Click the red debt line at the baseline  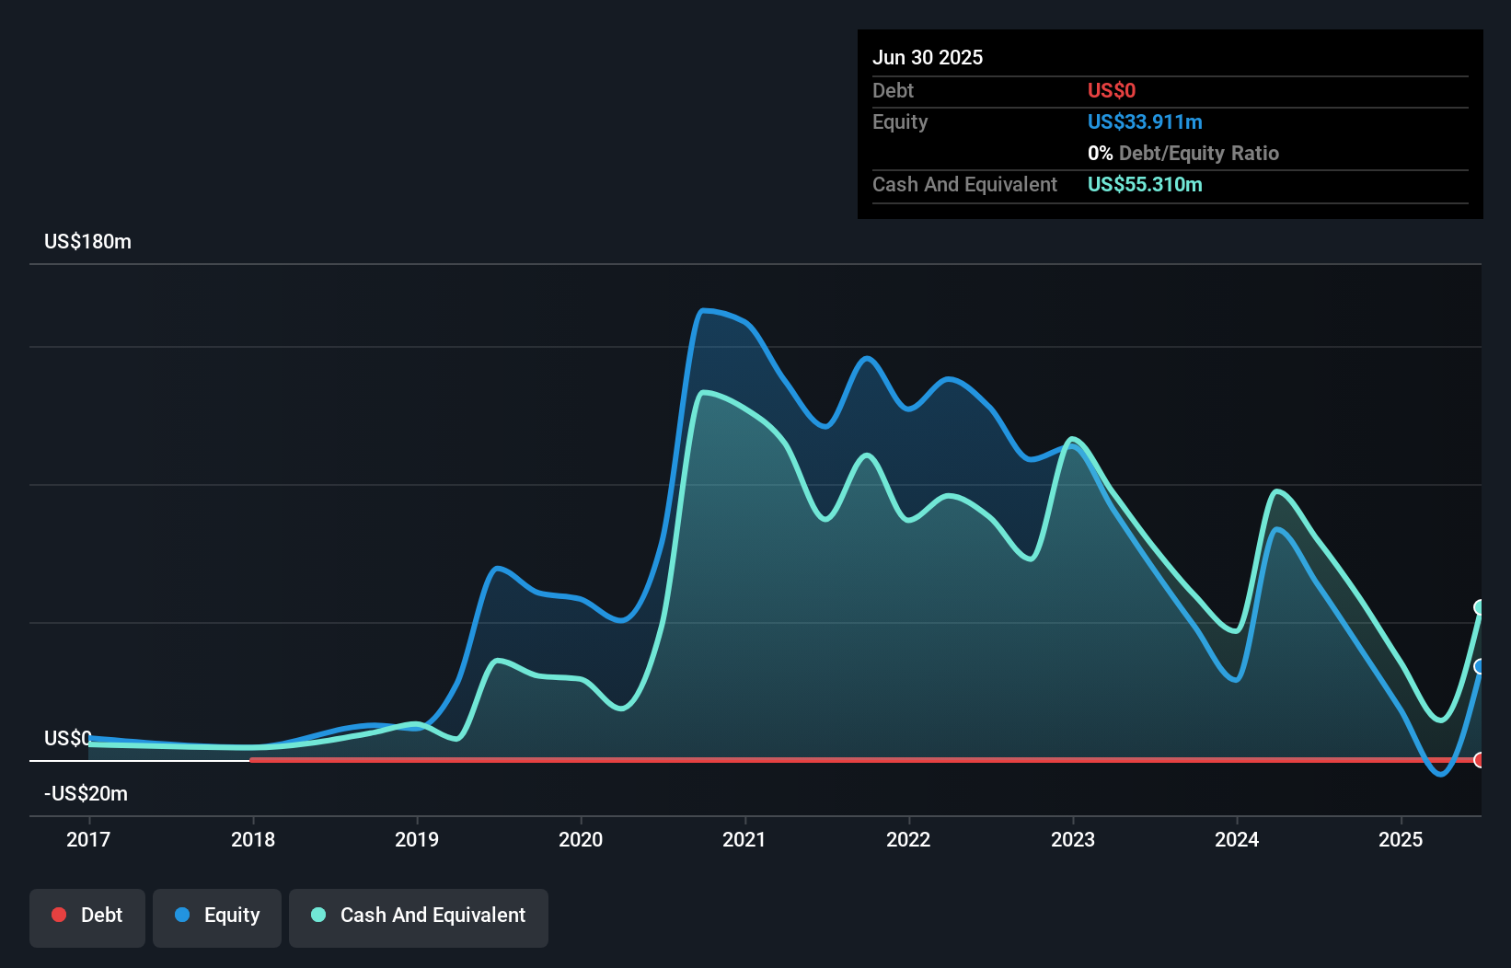[828, 760]
